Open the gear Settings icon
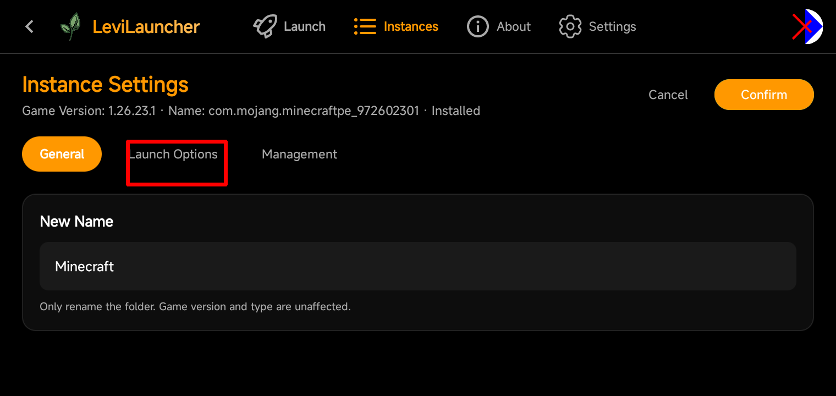 570,26
